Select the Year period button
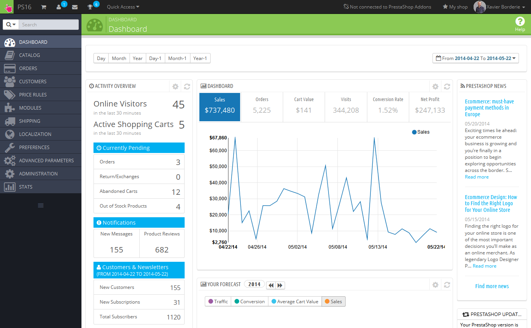Image resolution: width=531 pixels, height=328 pixels. click(x=138, y=58)
